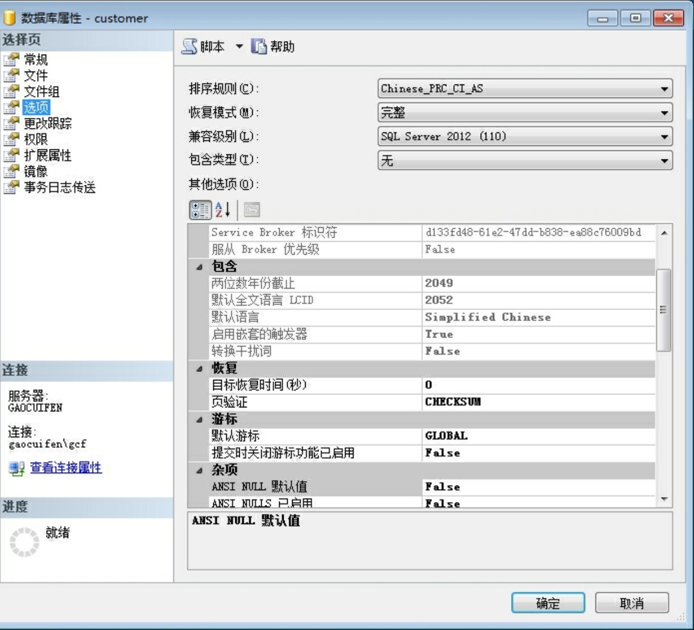Click the 事务日志传送 page icon
Viewport: 694px width, 630px height.
click(11, 187)
